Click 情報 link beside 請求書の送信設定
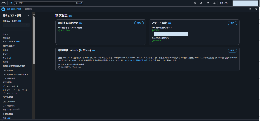The image size is (260, 121). tap(81, 23)
